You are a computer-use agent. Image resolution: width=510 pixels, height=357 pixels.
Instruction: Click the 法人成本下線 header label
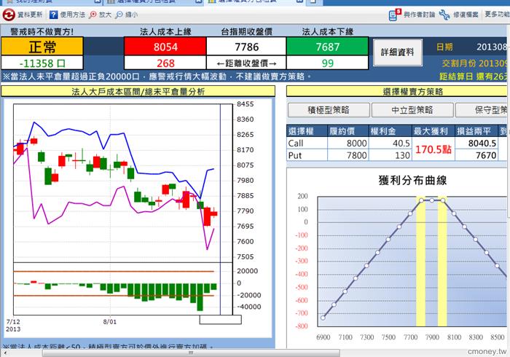[x=328, y=31]
